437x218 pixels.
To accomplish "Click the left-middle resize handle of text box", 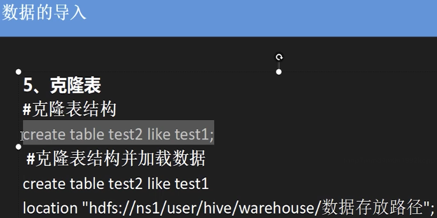I will point(19,146).
